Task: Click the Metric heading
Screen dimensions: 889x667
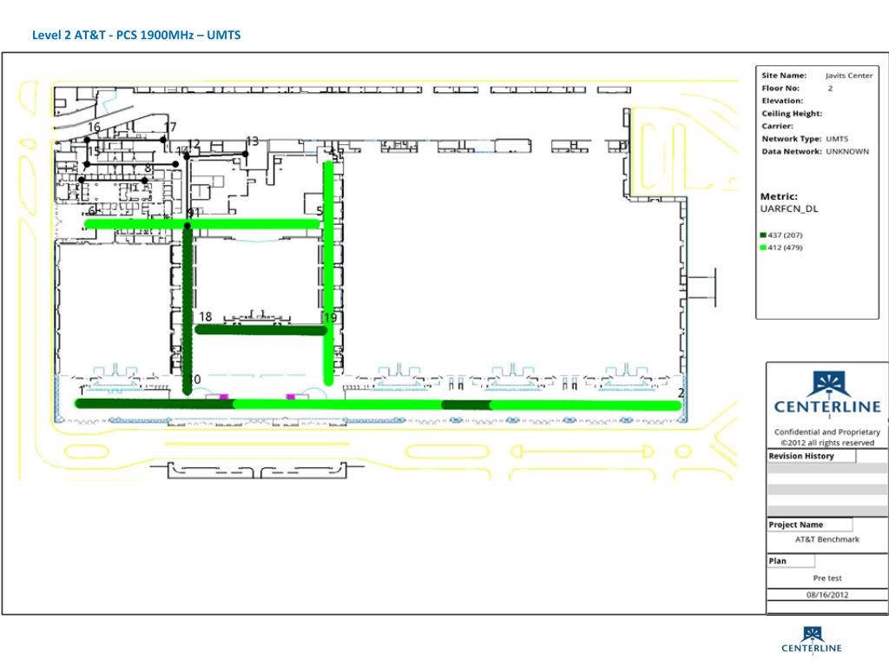Action: coord(779,196)
